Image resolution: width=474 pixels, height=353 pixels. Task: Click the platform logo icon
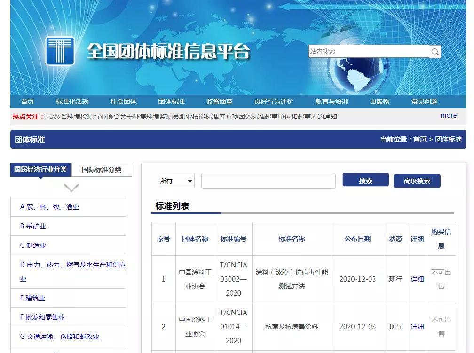pyautogui.click(x=60, y=51)
